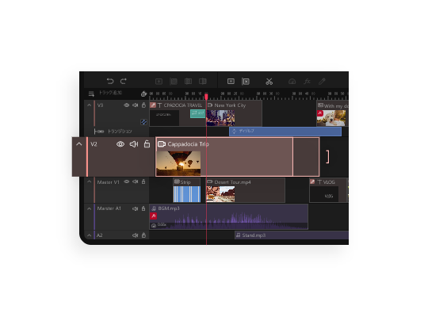Click the red badge on dog clip
Image resolution: width=428 pixels, height=317 pixels.
click(x=320, y=113)
